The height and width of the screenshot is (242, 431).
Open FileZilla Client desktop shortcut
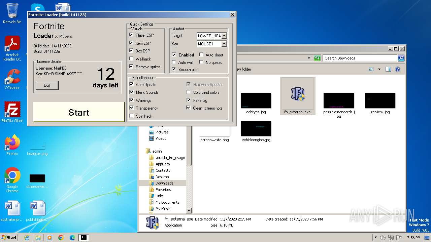coord(12,112)
